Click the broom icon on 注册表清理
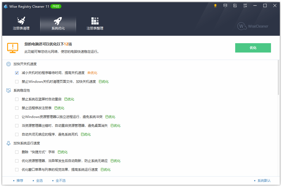Image resolution: width=282 pixels, height=187 pixels. pyautogui.click(x=21, y=21)
